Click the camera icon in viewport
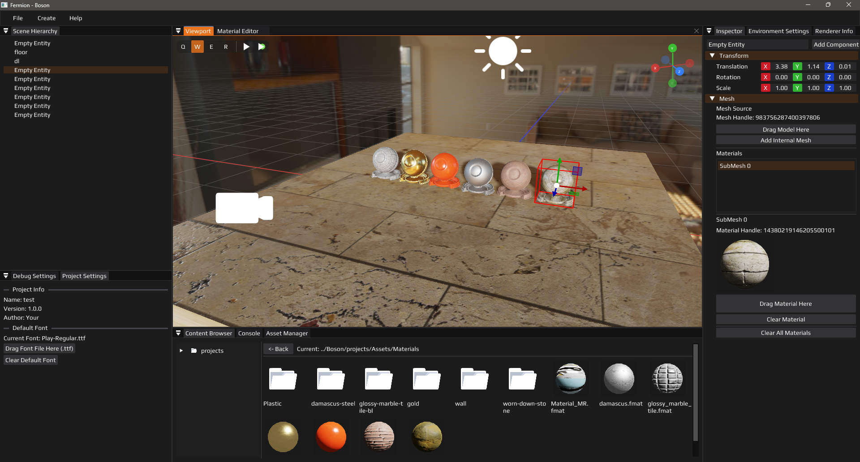The height and width of the screenshot is (462, 860). coord(244,208)
